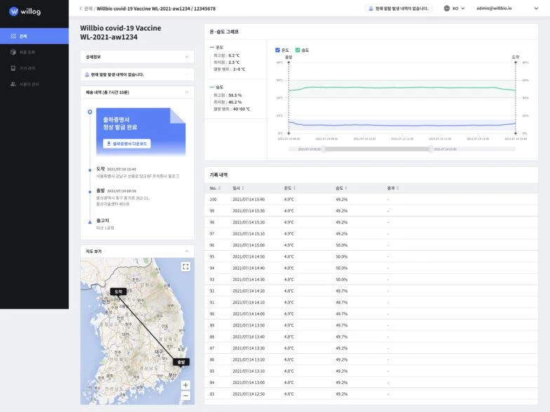Screen dimensions: 550x412
Task: Click the willog logo
Action: [25, 11]
